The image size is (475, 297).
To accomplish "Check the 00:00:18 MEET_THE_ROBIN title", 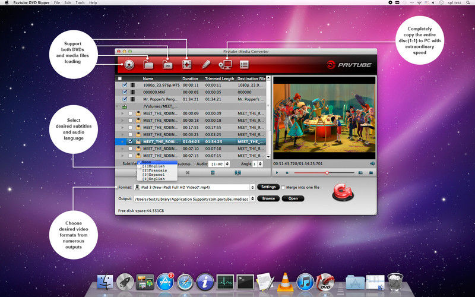I will [x=130, y=121].
